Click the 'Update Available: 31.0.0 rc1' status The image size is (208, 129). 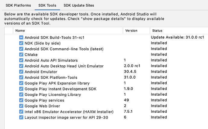177,37
